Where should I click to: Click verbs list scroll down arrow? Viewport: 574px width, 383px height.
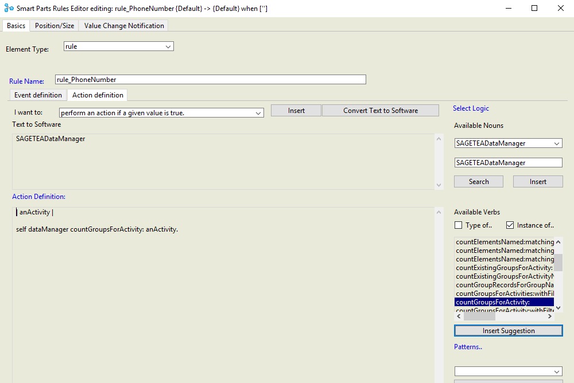[x=559, y=308]
